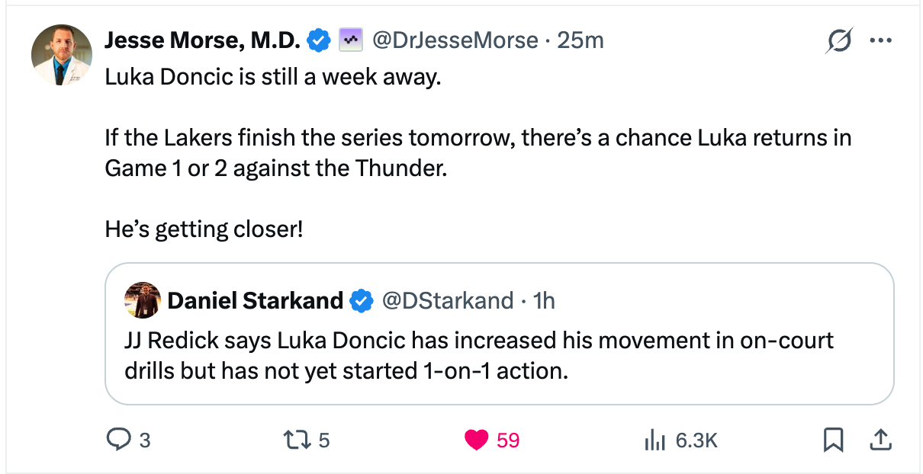The height and width of the screenshot is (474, 923).
Task: Click Jesse Morse's profile picture
Action: [x=62, y=54]
